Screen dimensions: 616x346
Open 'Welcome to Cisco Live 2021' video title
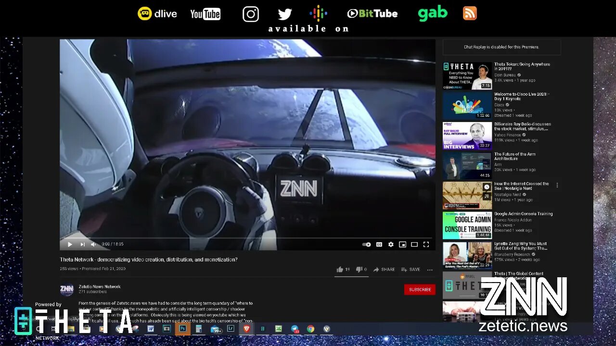pos(522,97)
